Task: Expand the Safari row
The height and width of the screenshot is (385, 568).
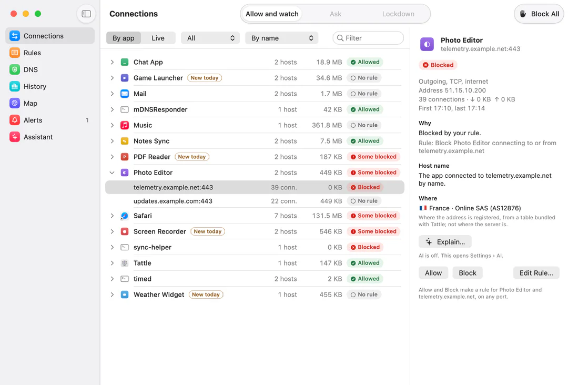Action: pyautogui.click(x=112, y=216)
